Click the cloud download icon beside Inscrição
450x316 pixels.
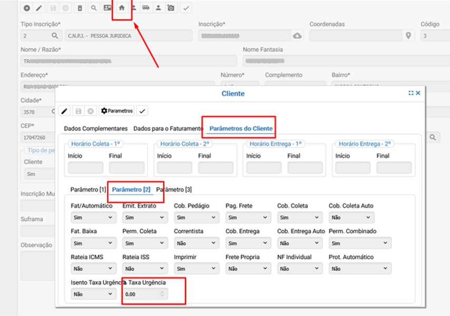tap(297, 35)
